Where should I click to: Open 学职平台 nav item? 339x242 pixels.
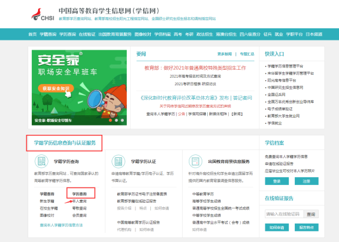click(294, 34)
